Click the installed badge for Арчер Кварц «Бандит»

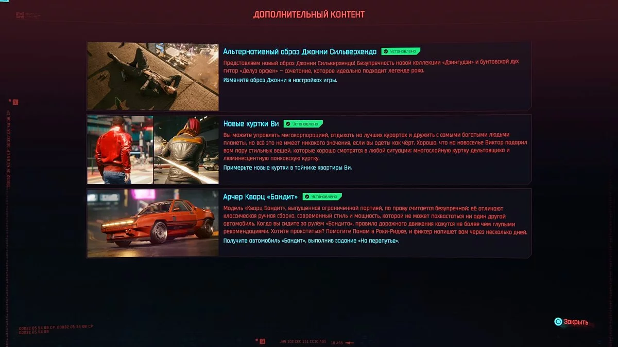(x=322, y=196)
